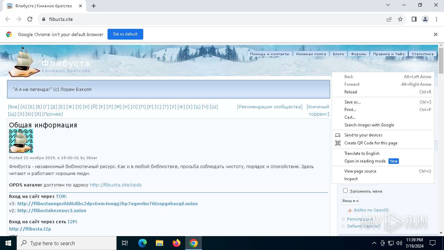The image size is (444, 250).
Task: Click the address bar URL field
Action: 215,19
